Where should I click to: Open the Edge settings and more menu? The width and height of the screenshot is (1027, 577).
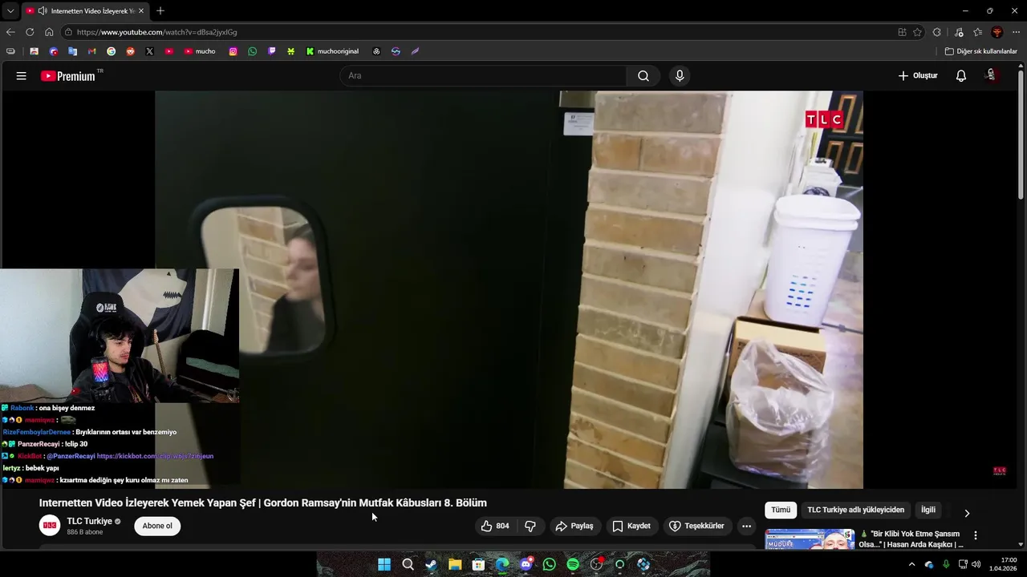click(1016, 32)
